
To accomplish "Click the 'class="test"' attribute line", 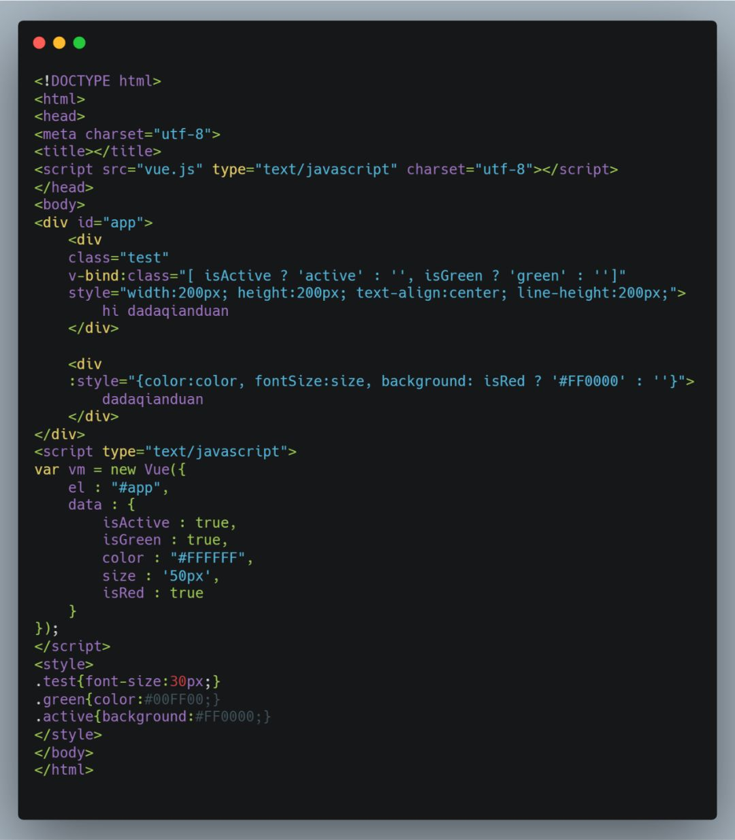I will pos(118,258).
